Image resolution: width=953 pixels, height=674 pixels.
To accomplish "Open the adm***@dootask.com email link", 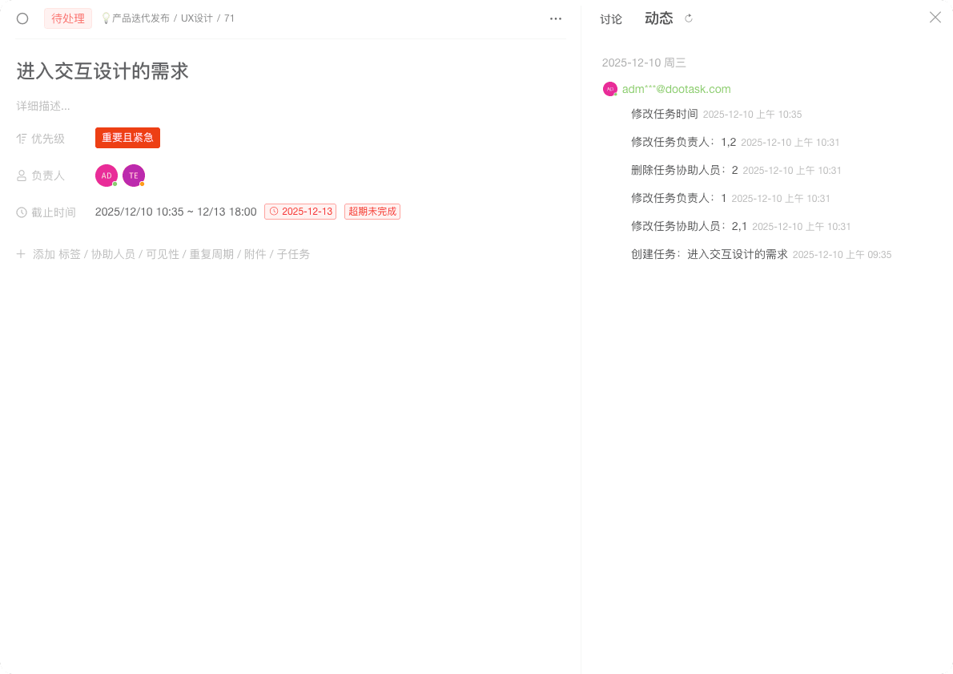I will pos(677,89).
